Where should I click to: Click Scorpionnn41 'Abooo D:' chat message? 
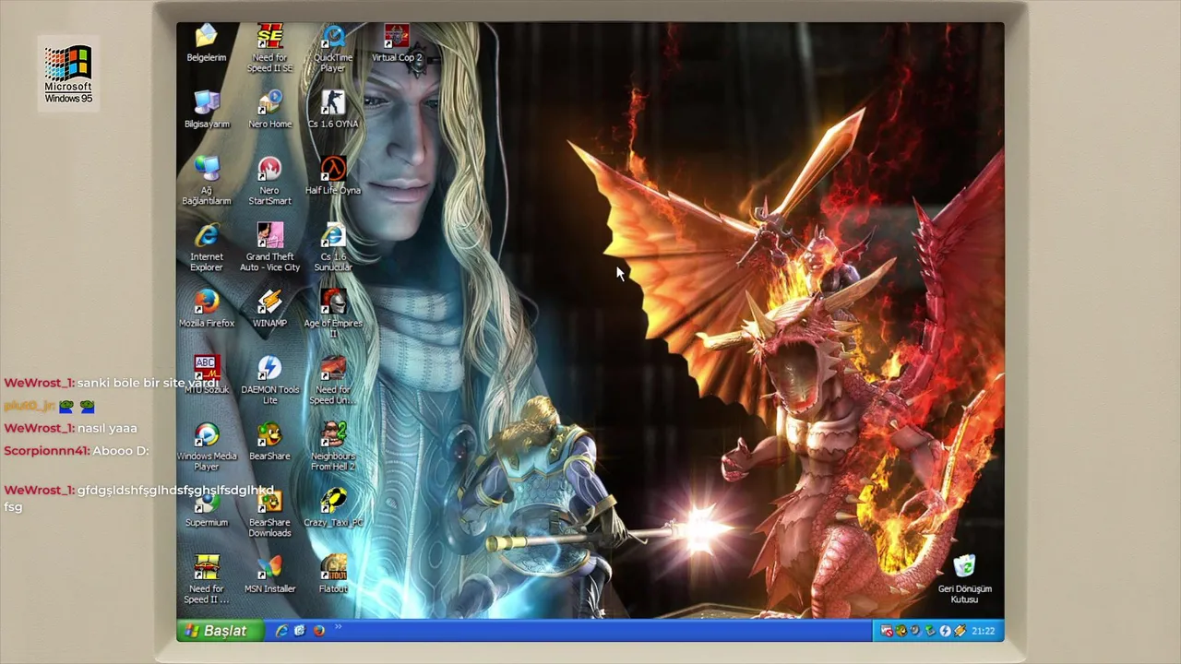76,451
